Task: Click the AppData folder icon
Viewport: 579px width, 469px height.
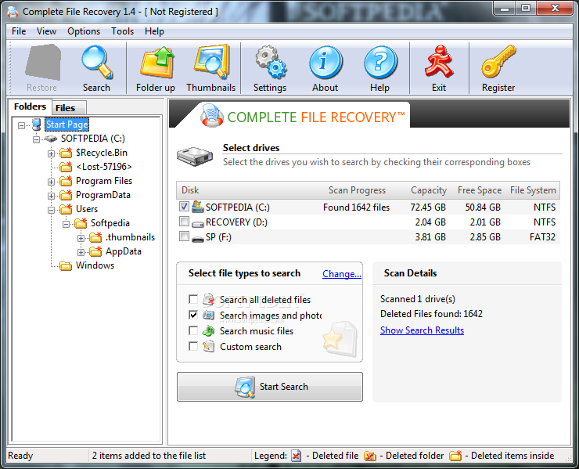Action: 95,251
